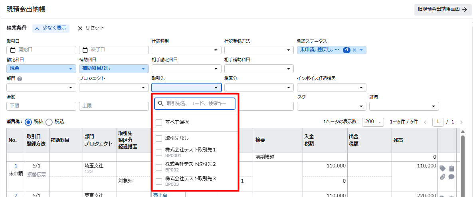
Task: Clear the 承認ステータス filter with X icon
Action: [354, 50]
